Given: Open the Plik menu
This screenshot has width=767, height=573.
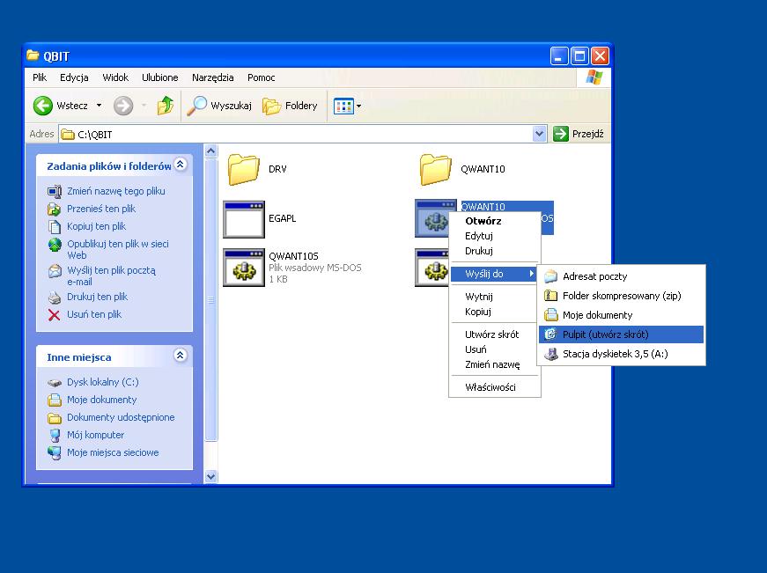Looking at the screenshot, I should (40, 77).
